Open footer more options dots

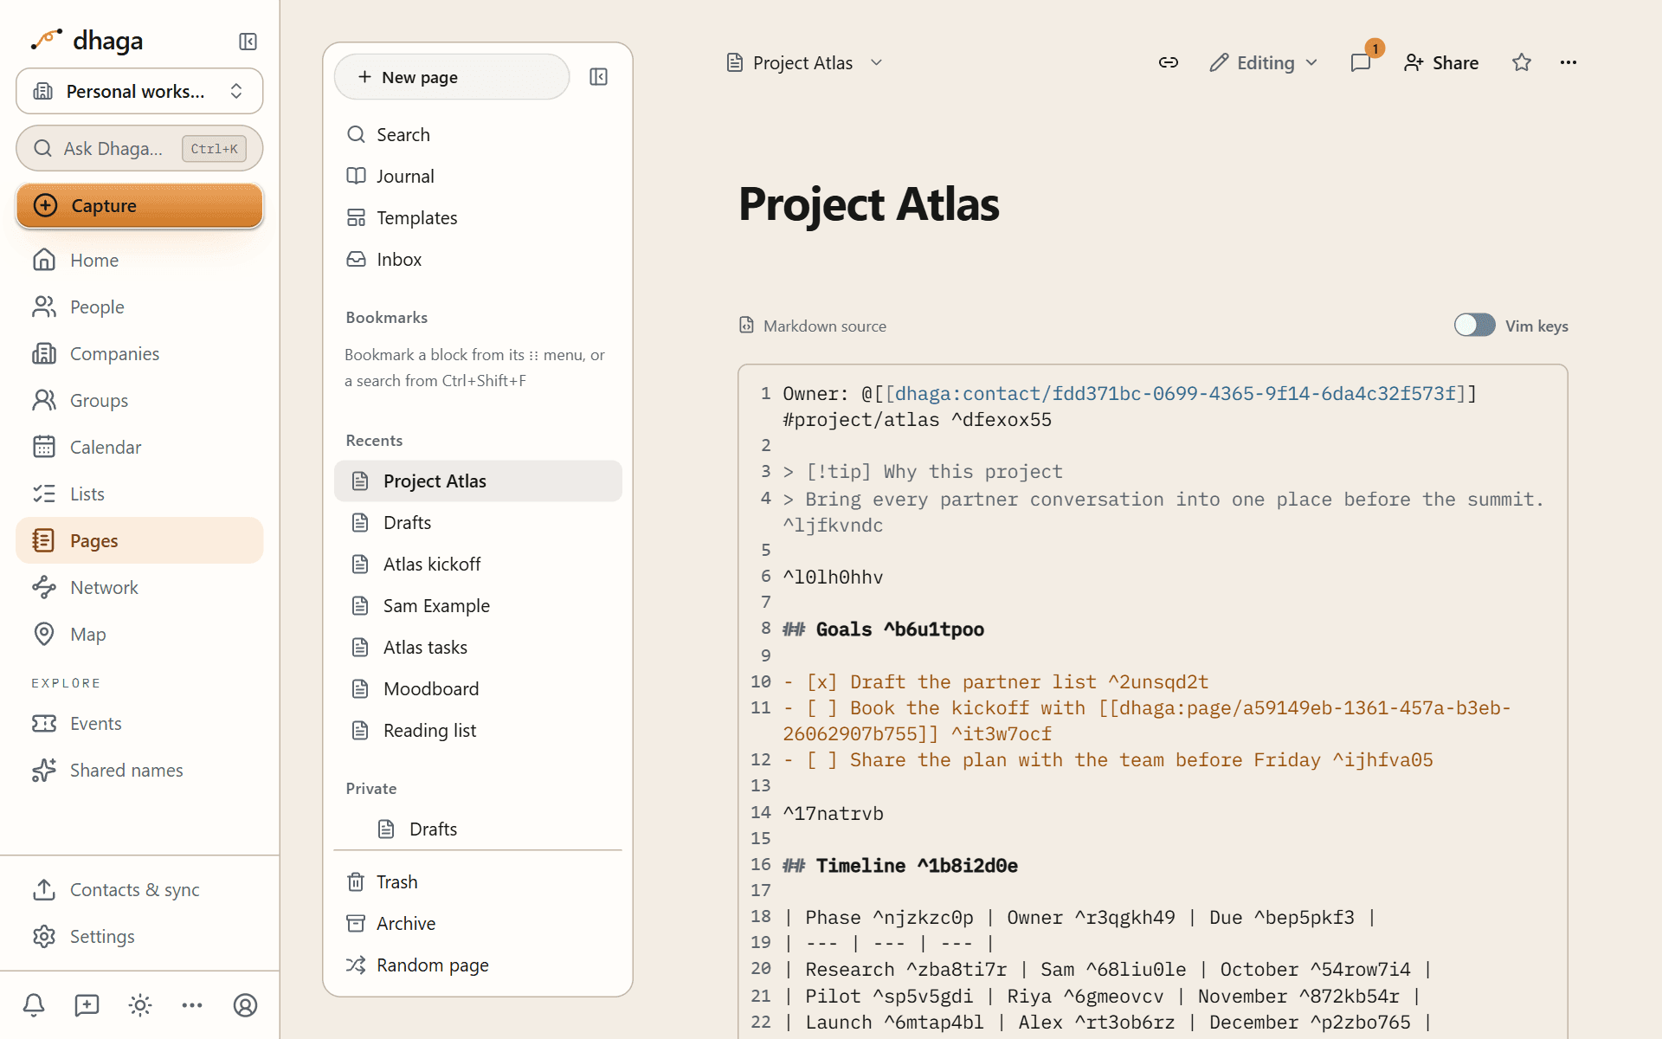pyautogui.click(x=192, y=1005)
